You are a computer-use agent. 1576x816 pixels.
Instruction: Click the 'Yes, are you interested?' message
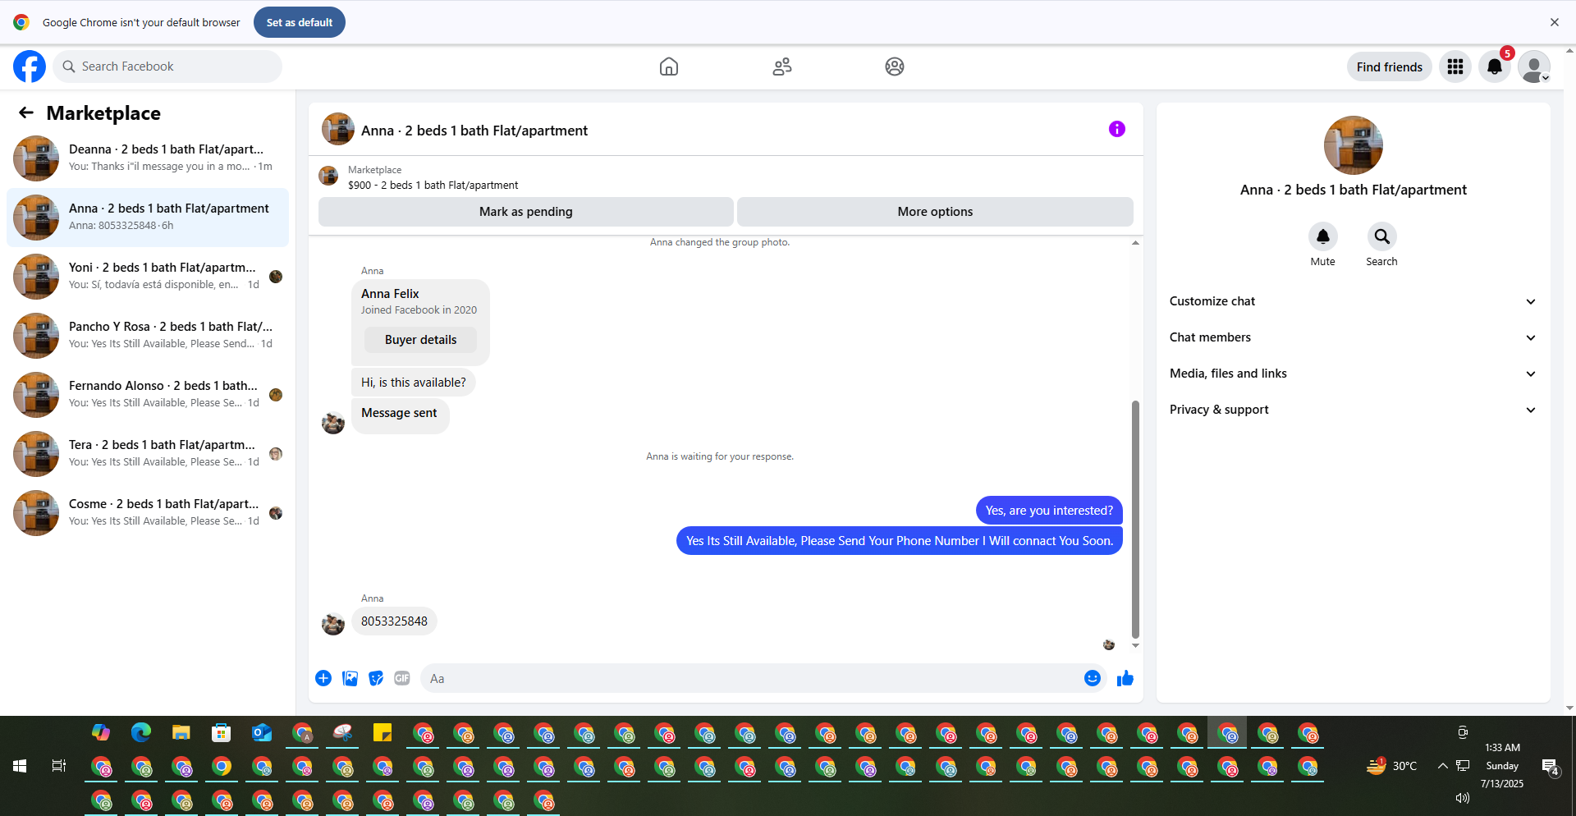(x=1049, y=511)
